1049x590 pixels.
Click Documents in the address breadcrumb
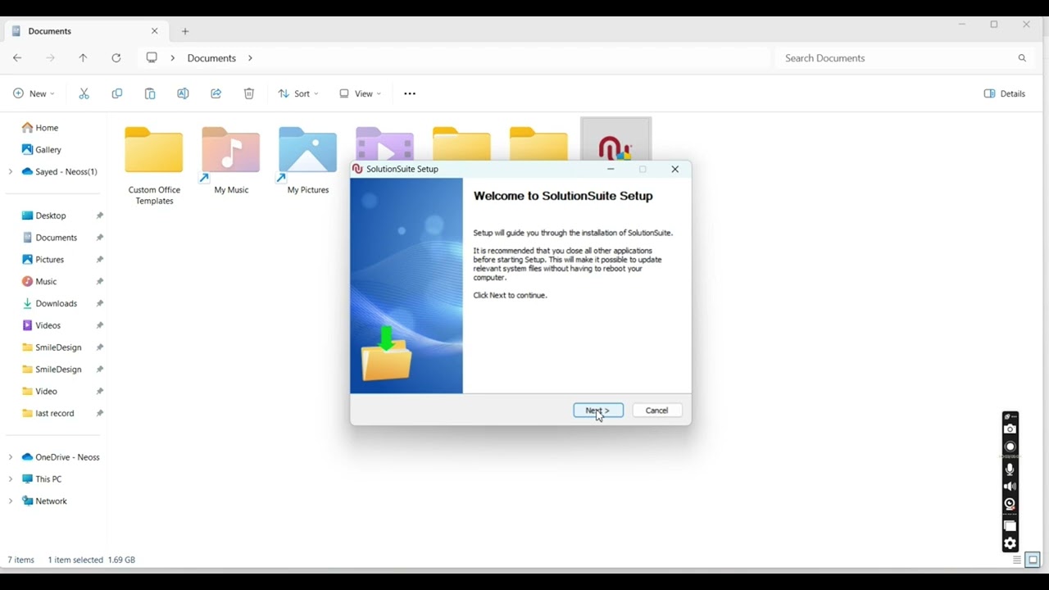click(211, 58)
